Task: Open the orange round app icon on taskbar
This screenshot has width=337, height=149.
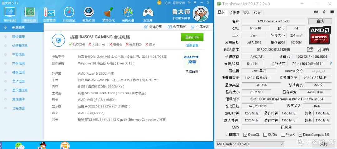Action: tap(65, 145)
